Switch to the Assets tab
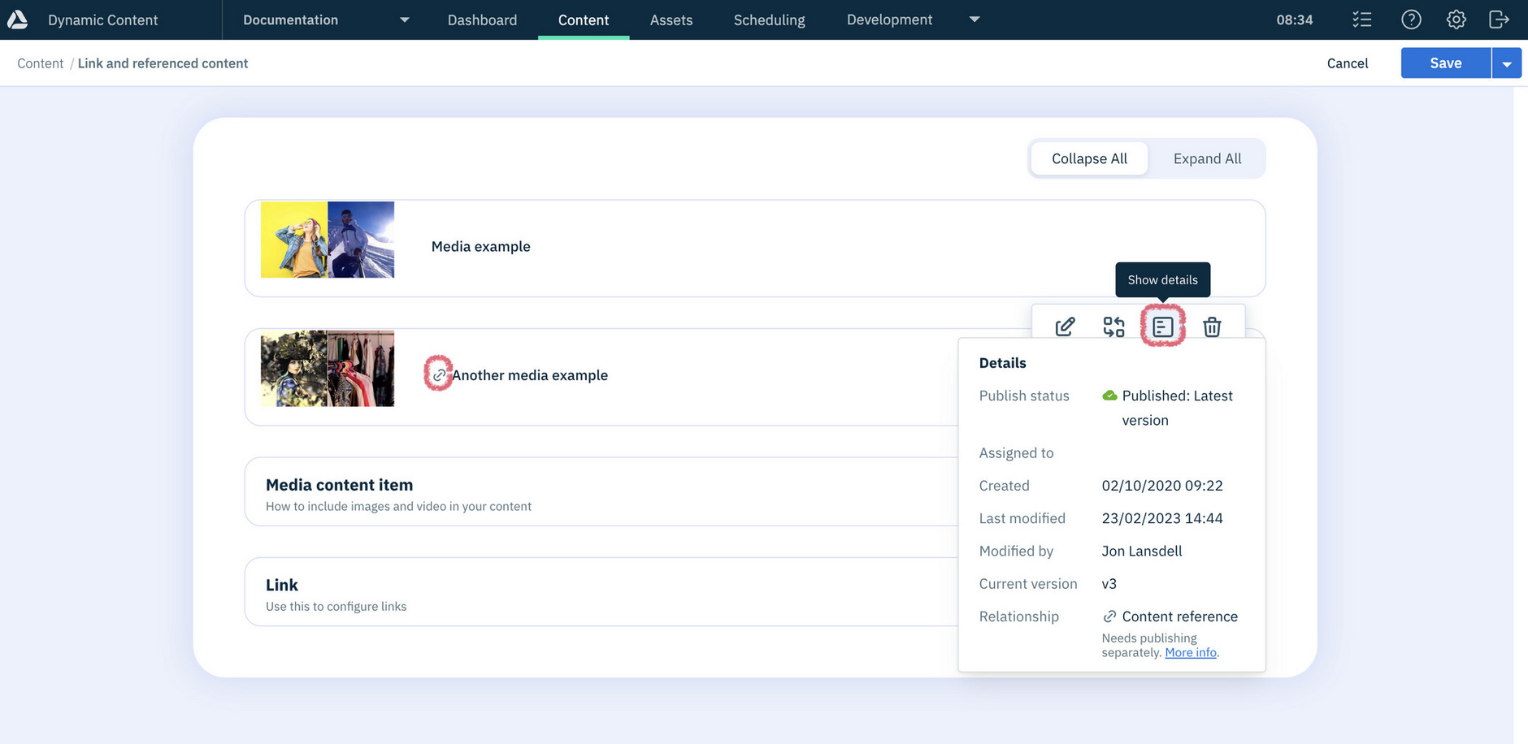The width and height of the screenshot is (1528, 744). pyautogui.click(x=671, y=19)
